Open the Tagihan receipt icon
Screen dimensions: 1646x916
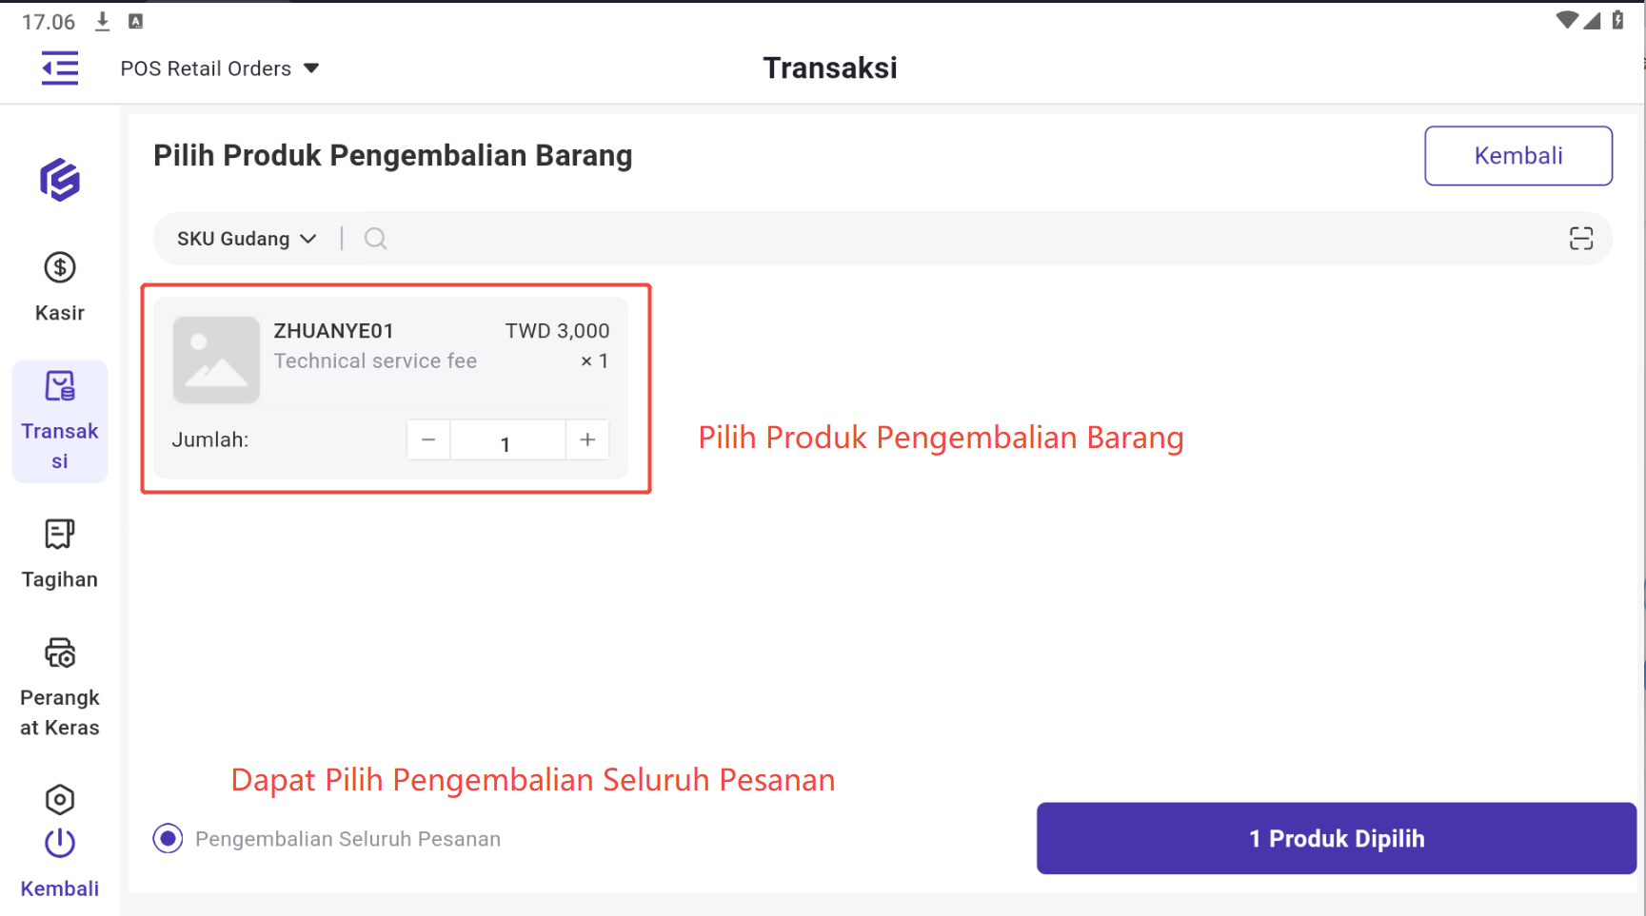pyautogui.click(x=60, y=535)
